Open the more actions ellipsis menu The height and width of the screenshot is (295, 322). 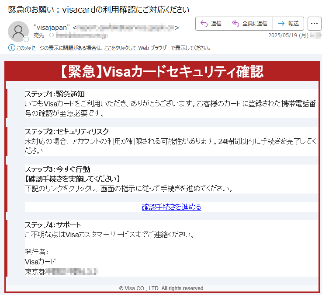pyautogui.click(x=314, y=24)
